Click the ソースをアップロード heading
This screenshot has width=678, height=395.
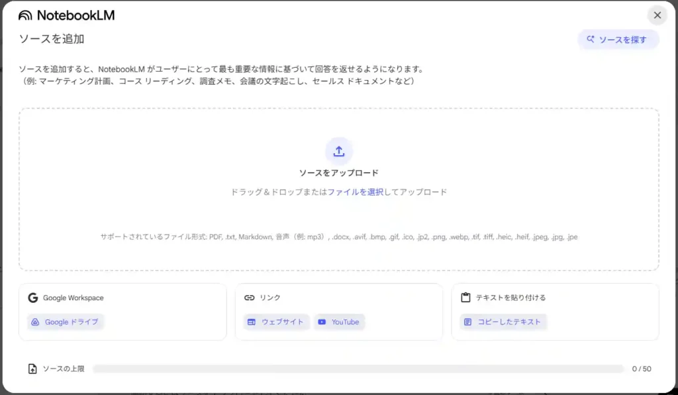[x=339, y=173]
